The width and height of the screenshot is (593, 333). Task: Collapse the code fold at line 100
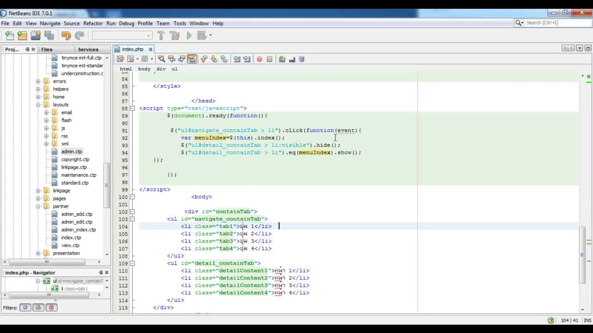coord(132,197)
